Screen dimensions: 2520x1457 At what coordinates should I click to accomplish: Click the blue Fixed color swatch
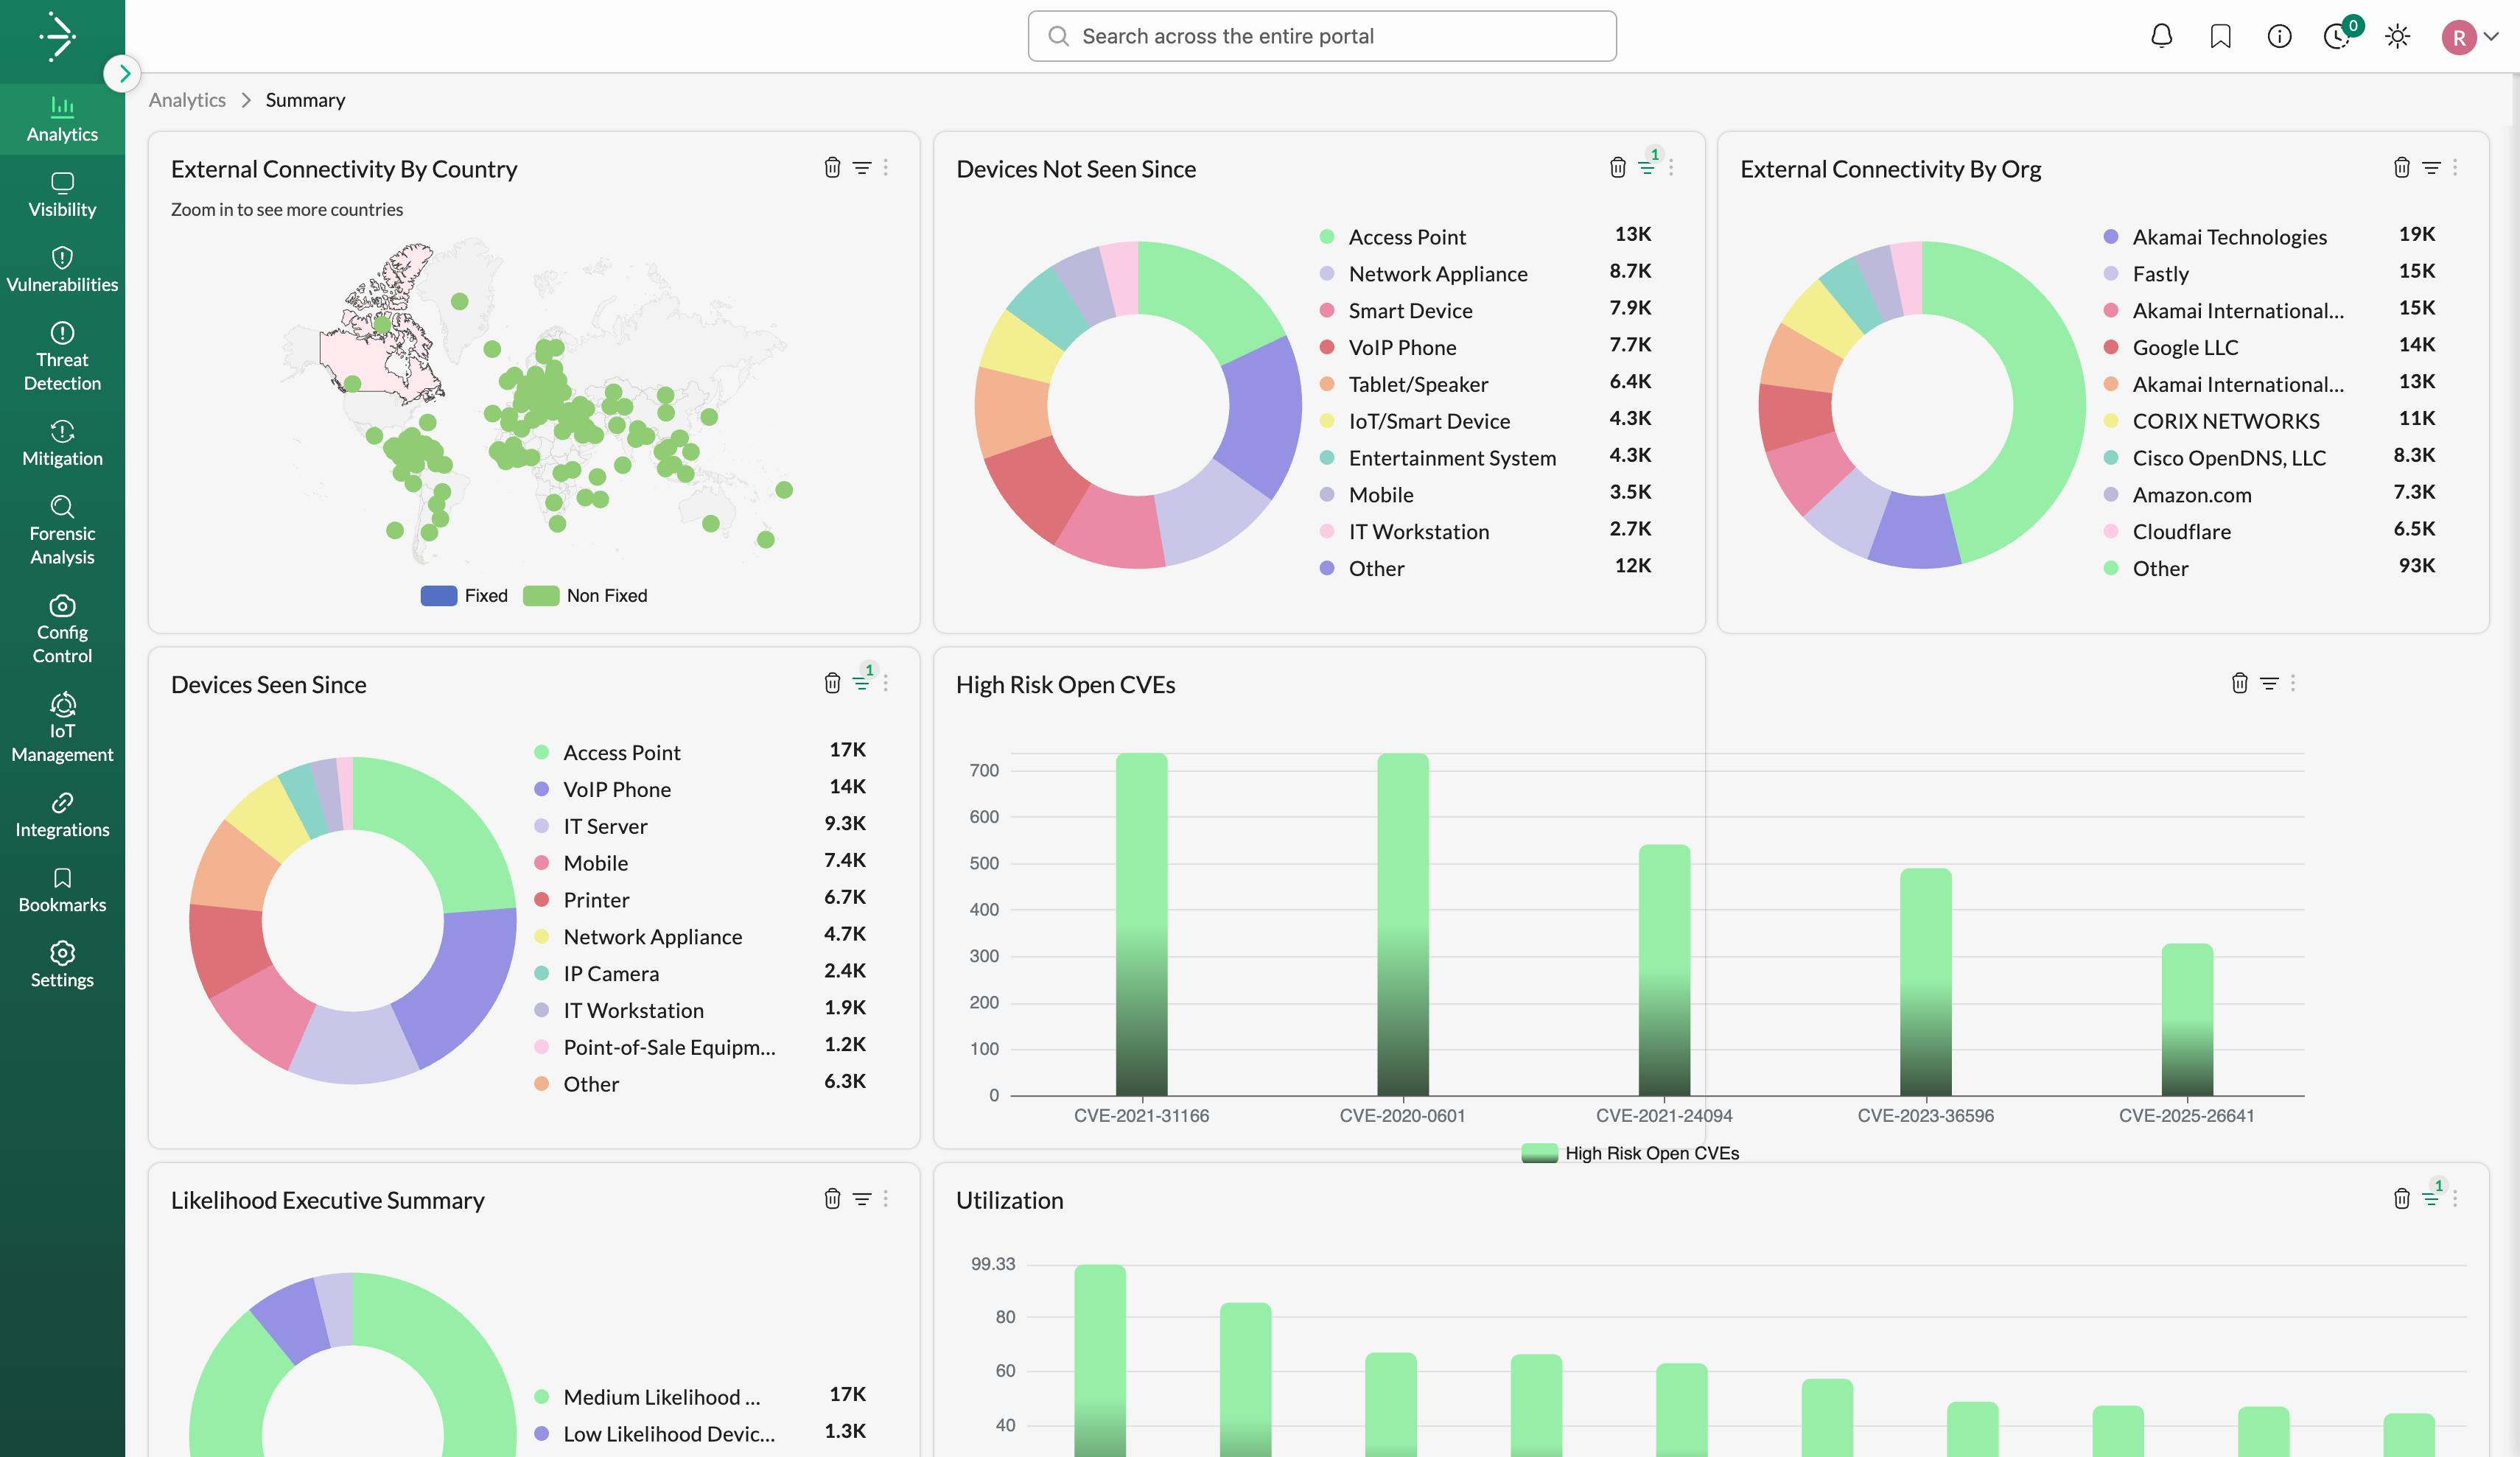click(x=440, y=595)
